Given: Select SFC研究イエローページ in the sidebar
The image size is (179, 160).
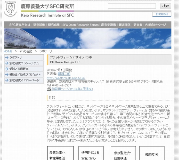Looking at the screenshot, I should [x=24, y=80].
